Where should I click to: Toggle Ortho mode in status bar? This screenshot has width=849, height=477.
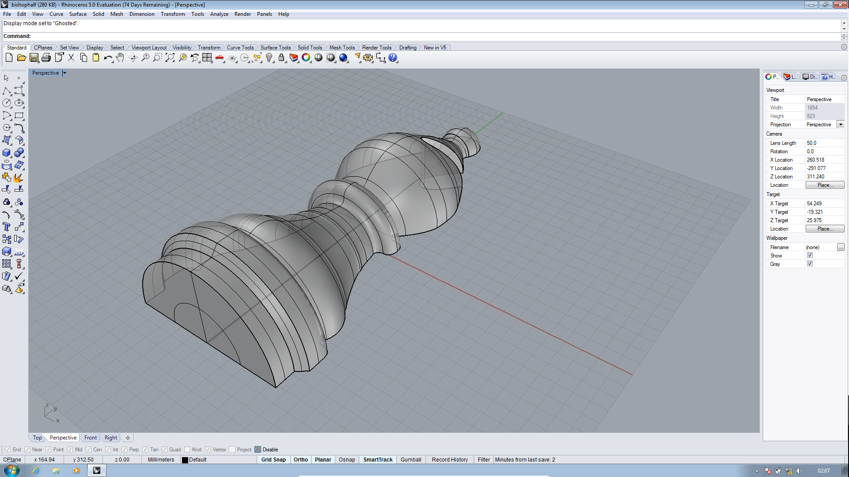[301, 460]
